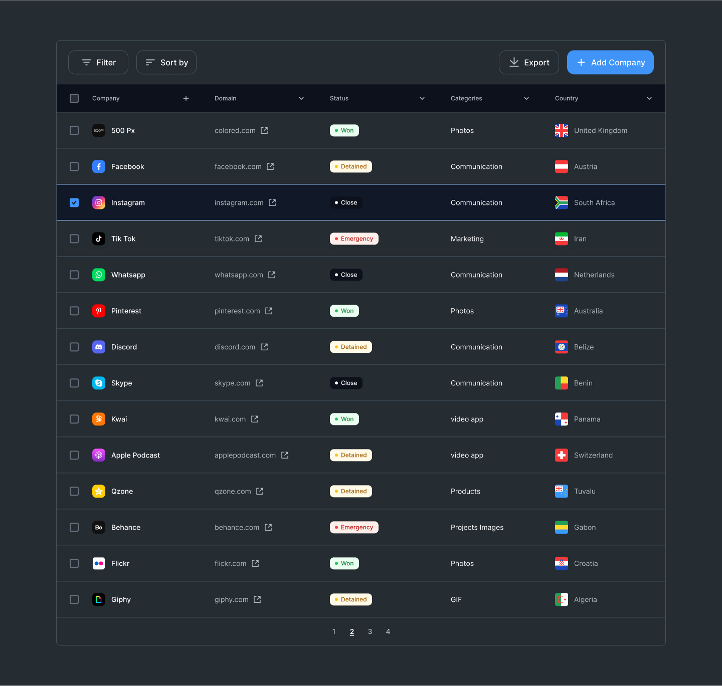The height and width of the screenshot is (686, 722).
Task: Select the Tik Tok row checkbox
Action: [74, 239]
